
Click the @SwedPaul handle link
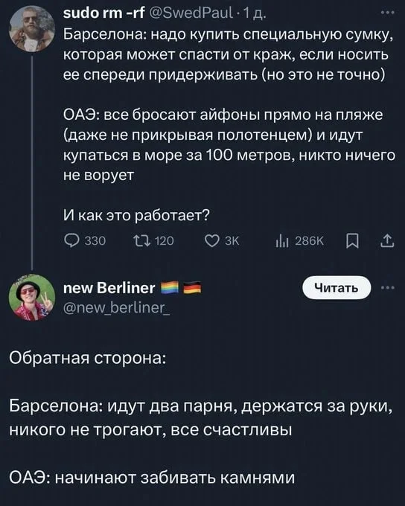pyautogui.click(x=192, y=13)
